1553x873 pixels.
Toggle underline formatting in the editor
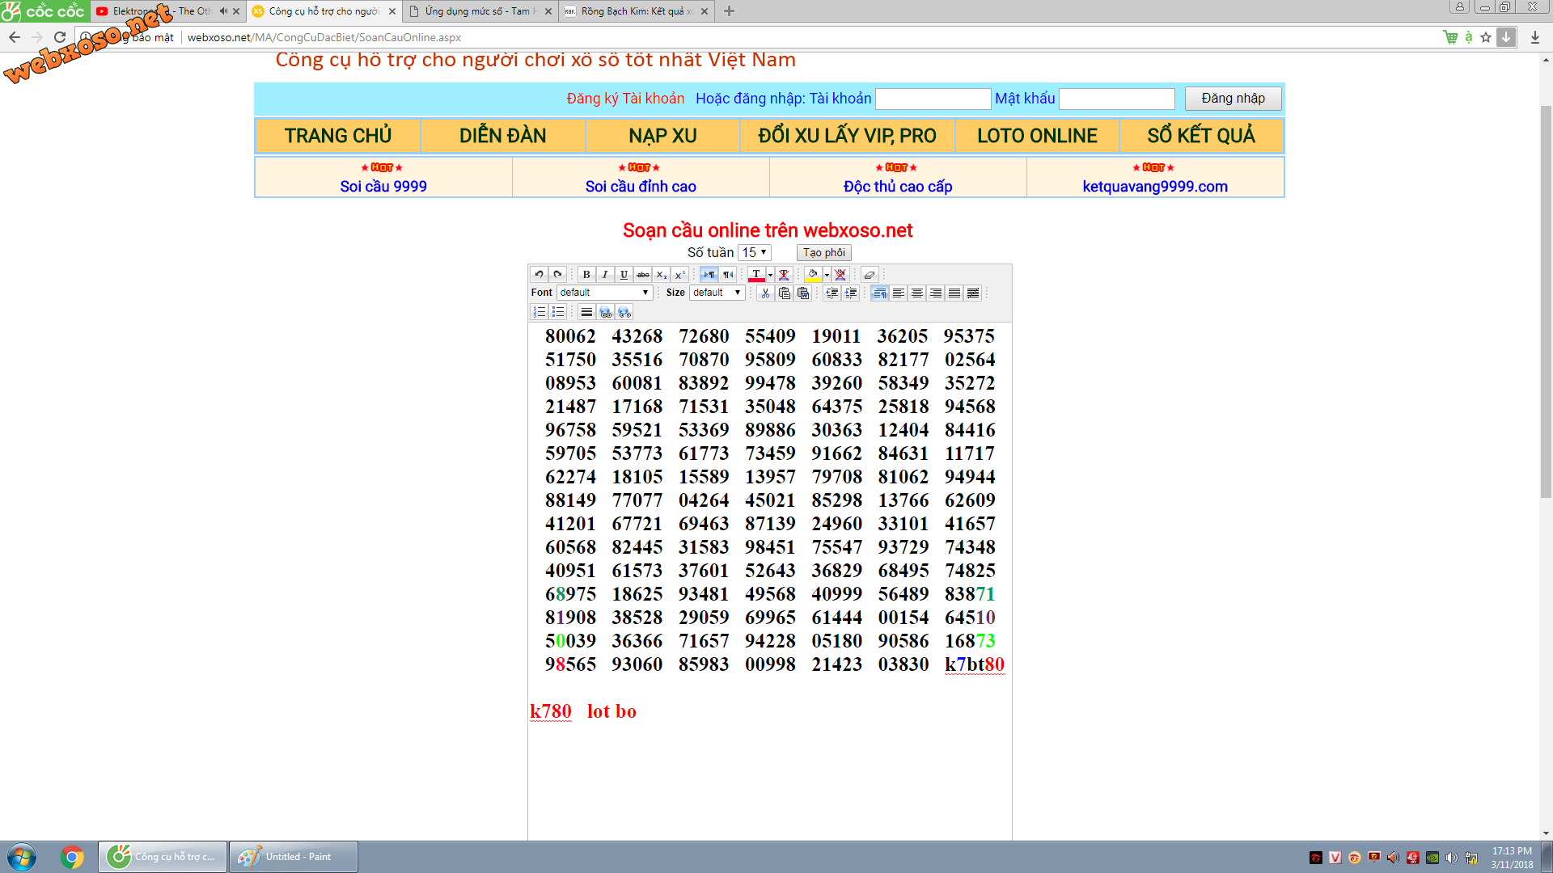624,275
